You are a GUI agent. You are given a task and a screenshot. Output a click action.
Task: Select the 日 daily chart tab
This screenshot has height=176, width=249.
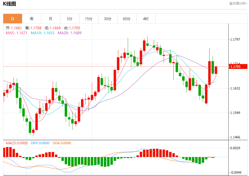click(x=13, y=19)
